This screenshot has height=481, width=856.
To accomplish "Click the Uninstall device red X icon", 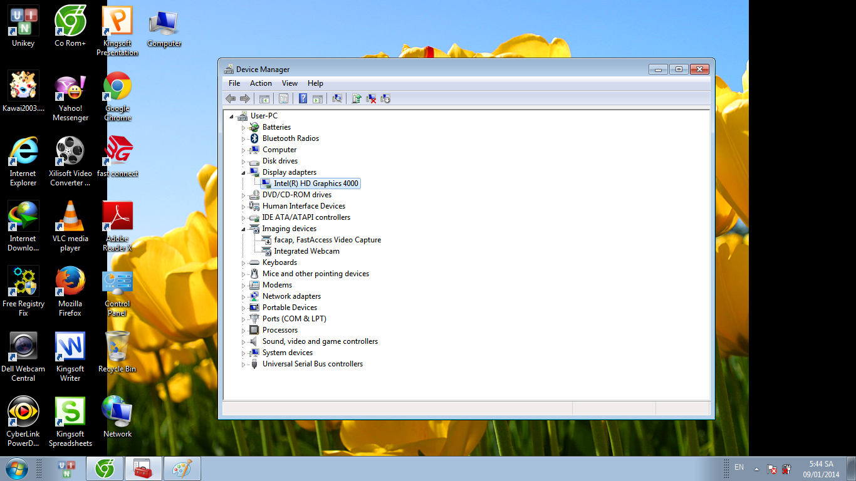I will coord(371,98).
